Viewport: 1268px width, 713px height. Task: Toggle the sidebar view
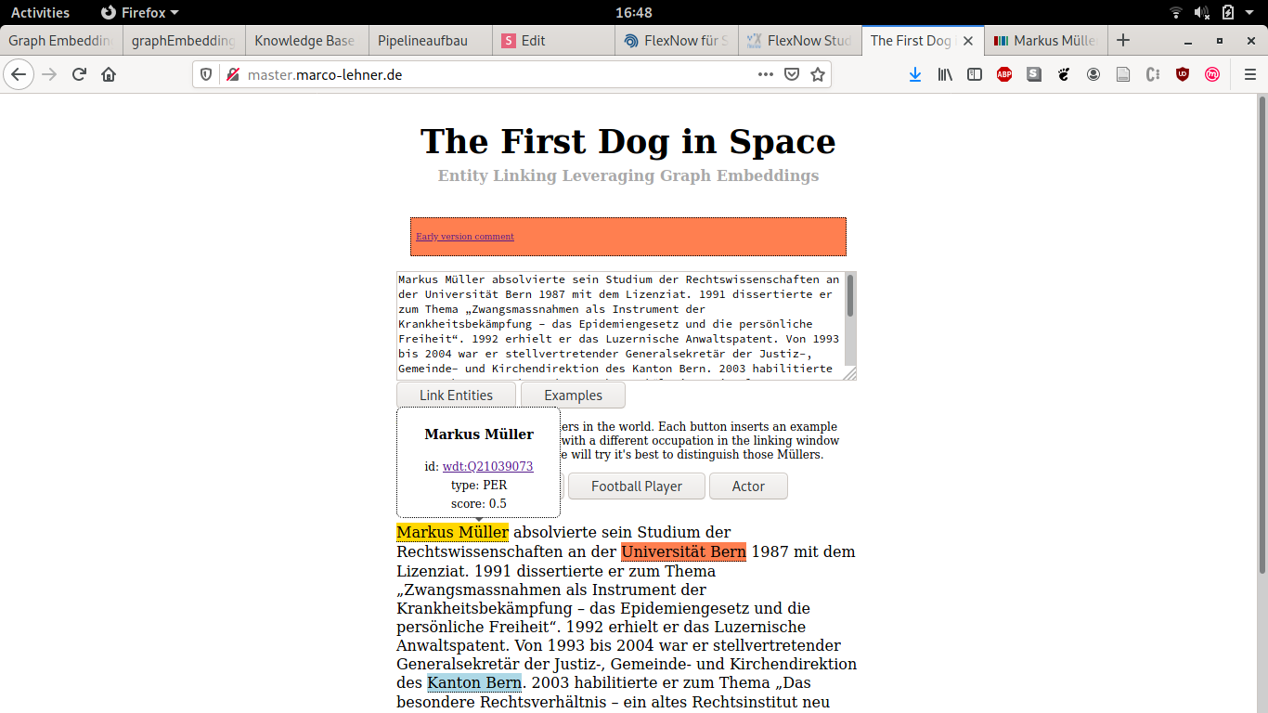[x=975, y=74]
